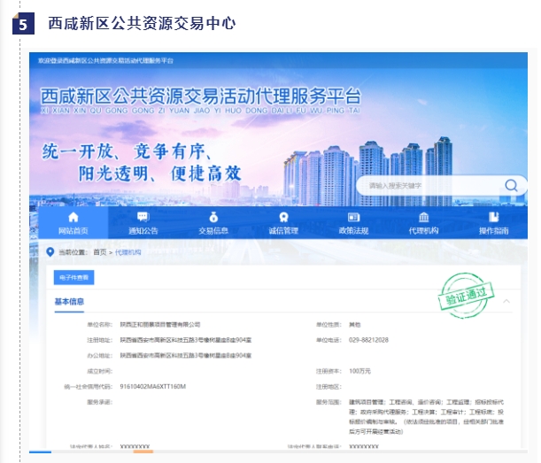Click the money bag icon above 交易信息
541x463 pixels.
point(213,217)
